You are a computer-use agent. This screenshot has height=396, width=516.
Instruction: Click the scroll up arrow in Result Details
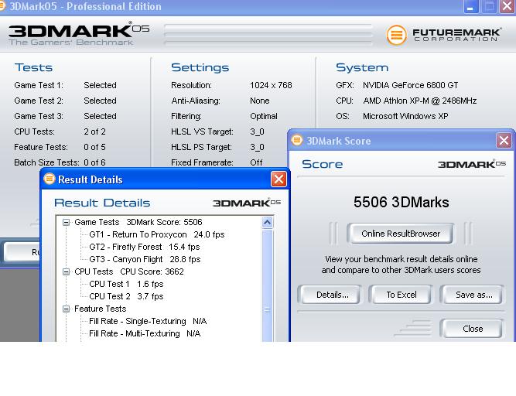(x=267, y=223)
